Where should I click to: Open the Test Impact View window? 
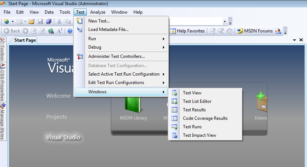[x=205, y=135]
